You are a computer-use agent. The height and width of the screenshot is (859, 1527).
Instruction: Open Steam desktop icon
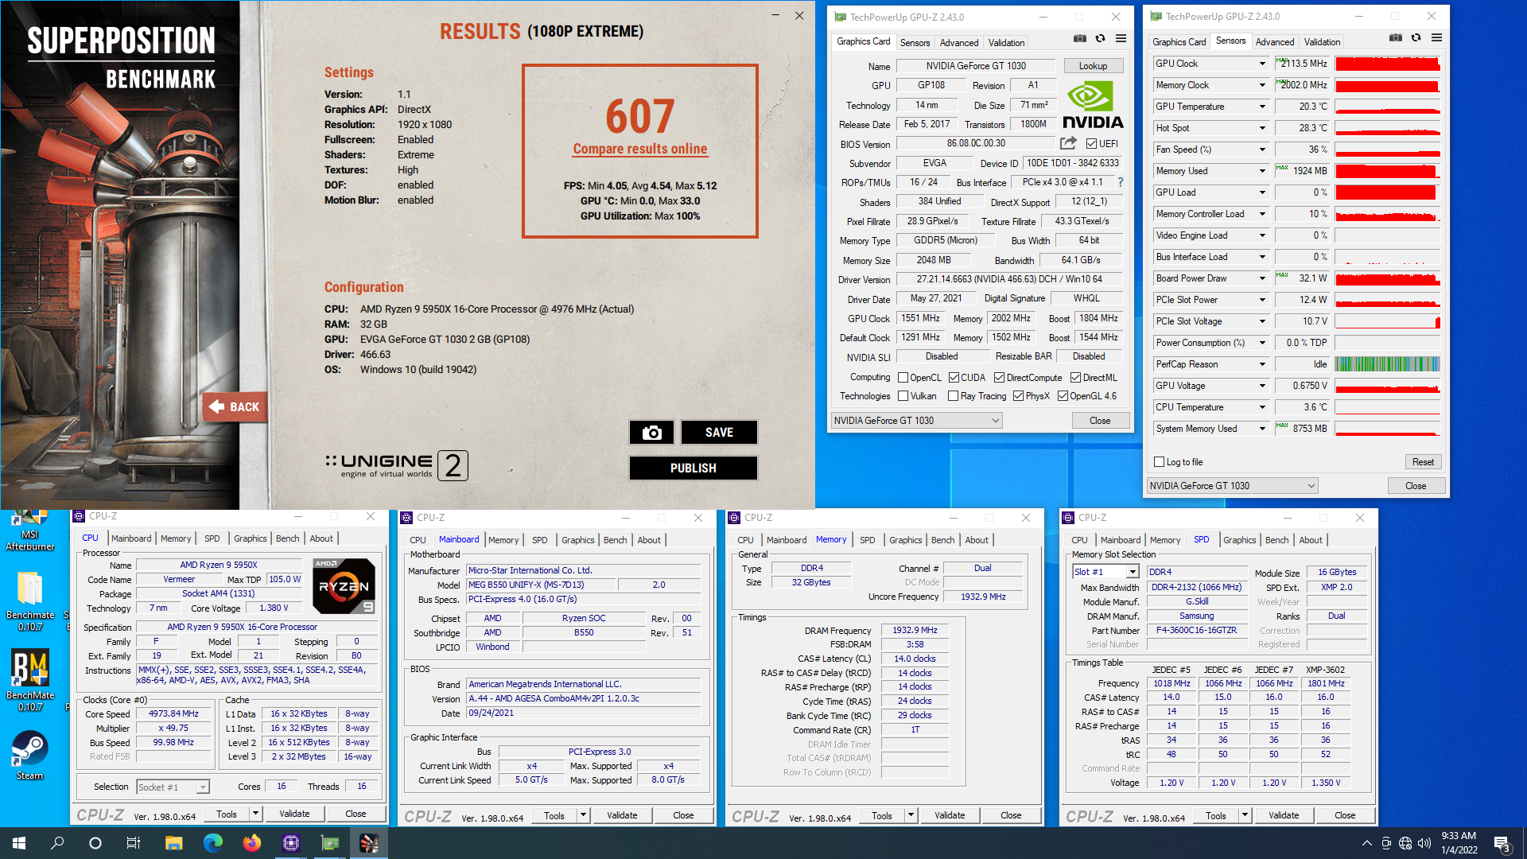(x=29, y=755)
